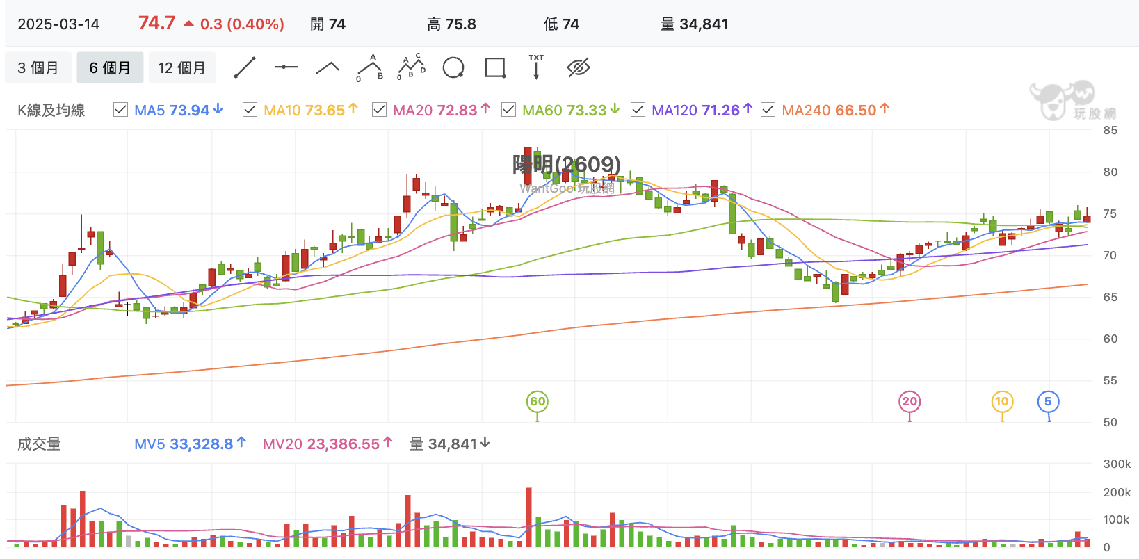Image resolution: width=1139 pixels, height=559 pixels.
Task: Toggle the MA20 moving average checkbox
Action: [x=379, y=110]
